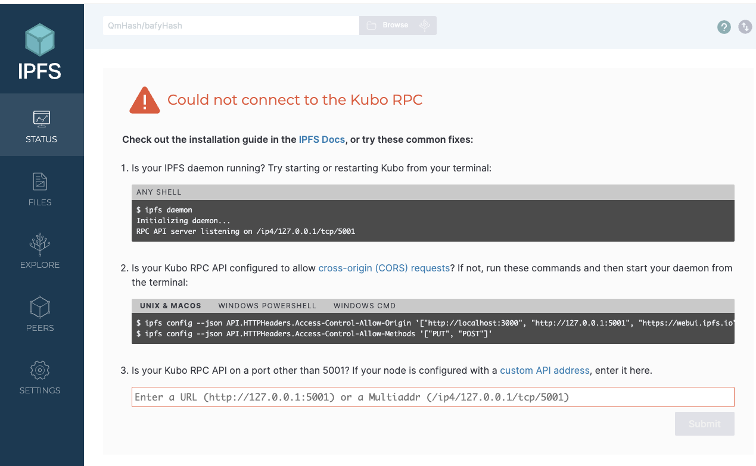Click the Peers cube icon
Image resolution: width=756 pixels, height=466 pixels.
[40, 307]
